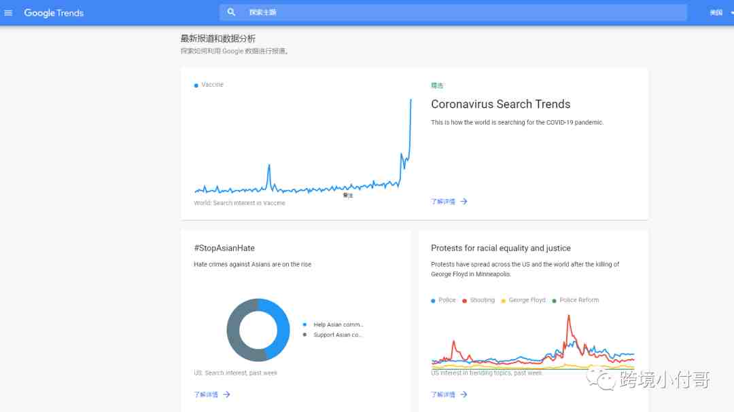Image resolution: width=734 pixels, height=412 pixels.
Task: Click arrow icon in #StopAsianHate card
Action: pos(226,394)
